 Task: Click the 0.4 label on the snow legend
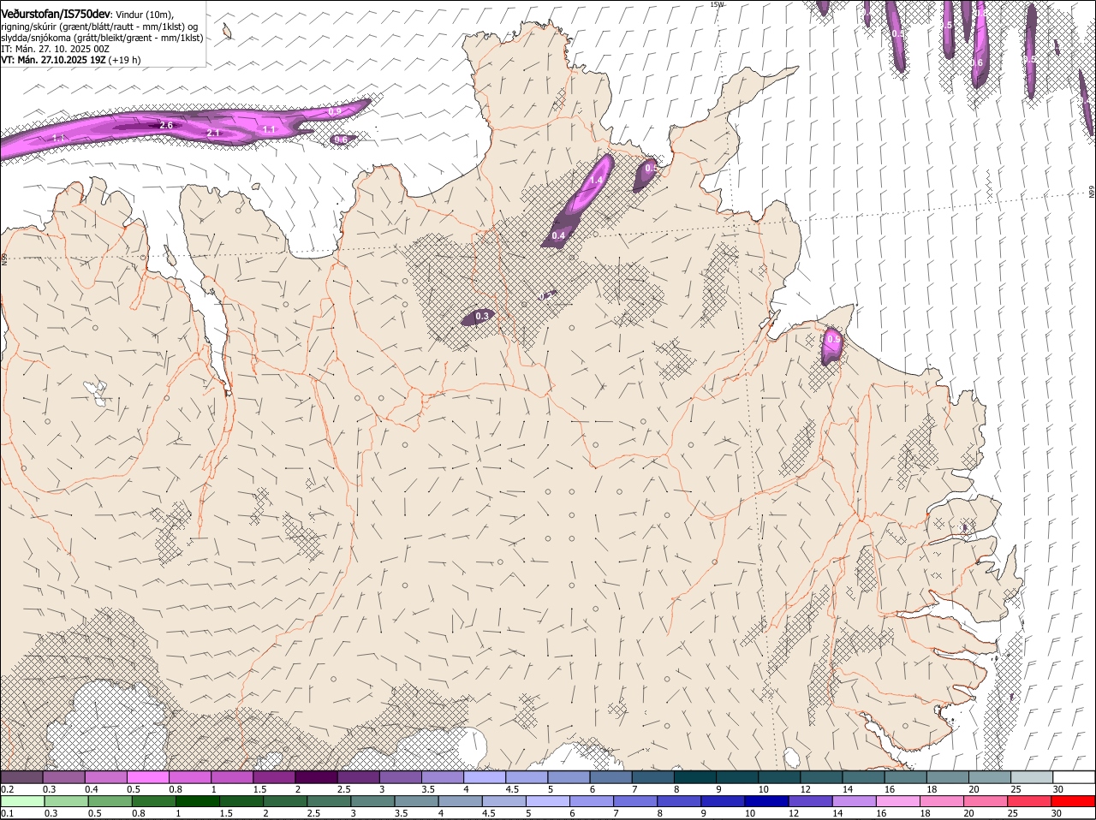(92, 789)
